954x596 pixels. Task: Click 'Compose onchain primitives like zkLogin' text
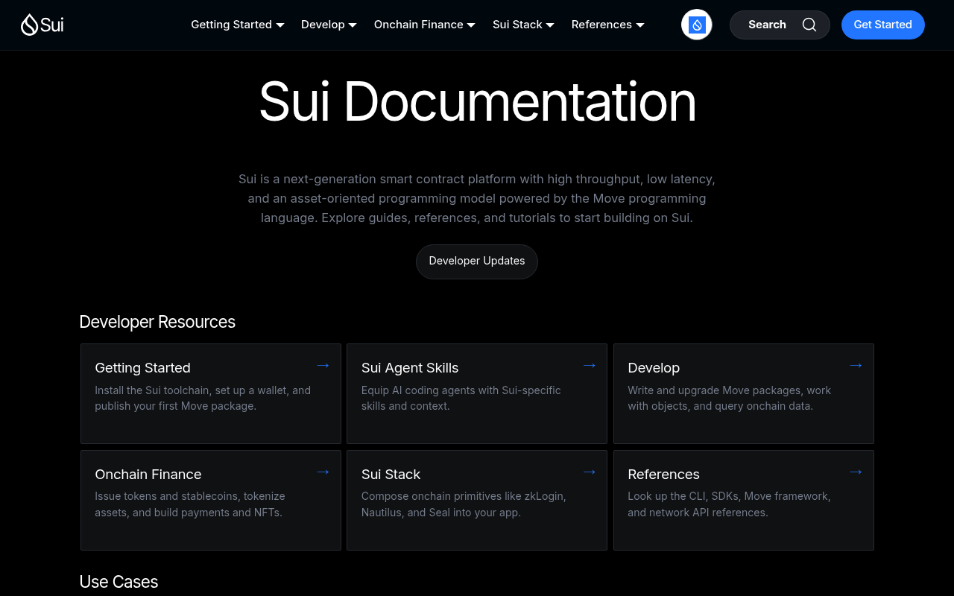pos(464,504)
